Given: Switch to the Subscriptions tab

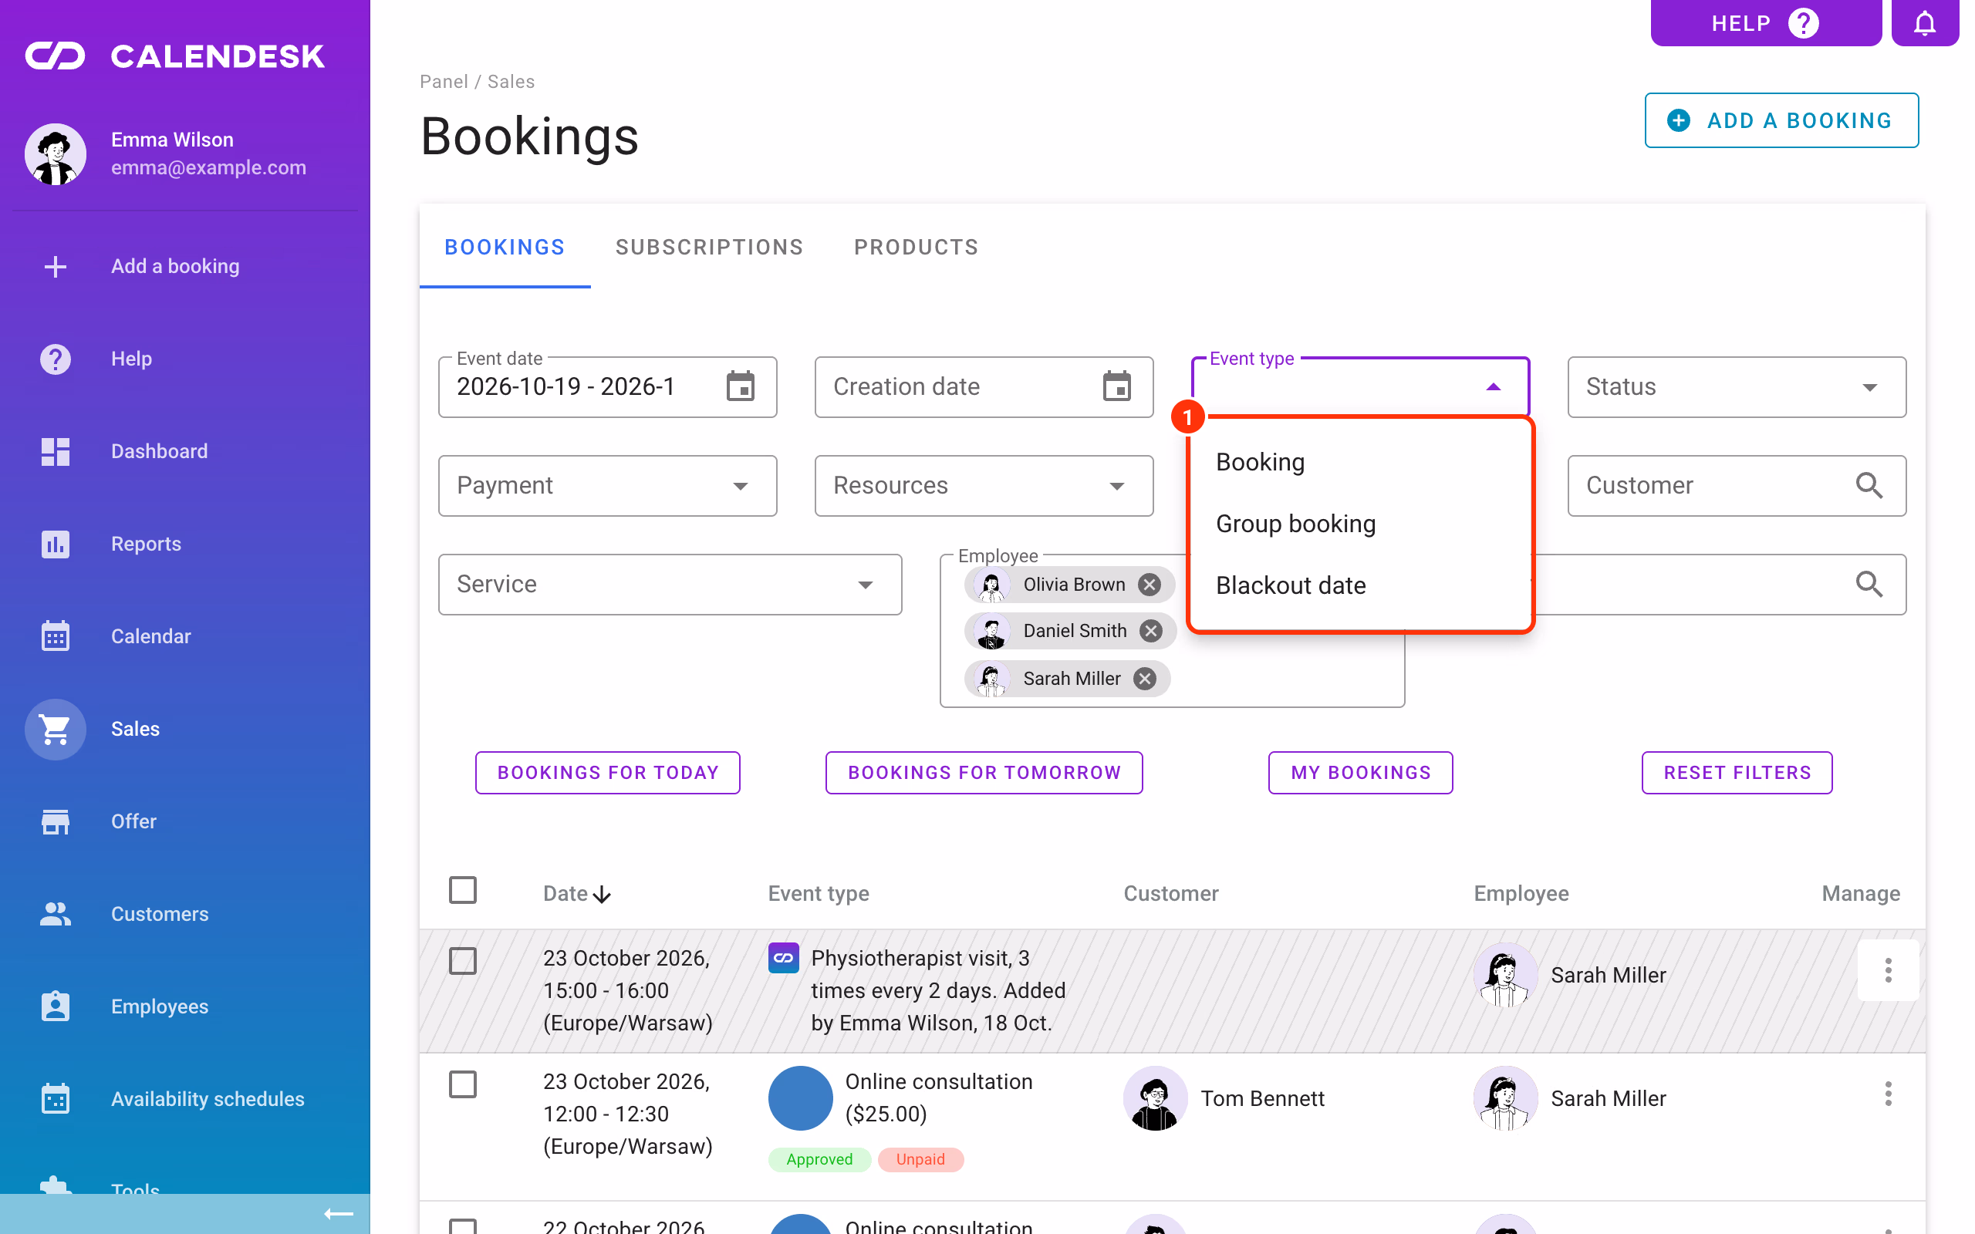Looking at the screenshot, I should 709,247.
